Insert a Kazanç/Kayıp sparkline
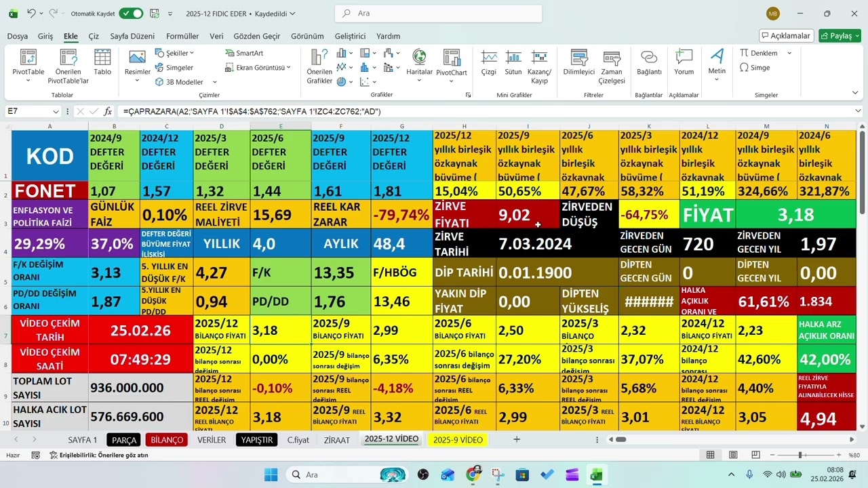Viewport: 868px width, 488px height. pos(539,65)
